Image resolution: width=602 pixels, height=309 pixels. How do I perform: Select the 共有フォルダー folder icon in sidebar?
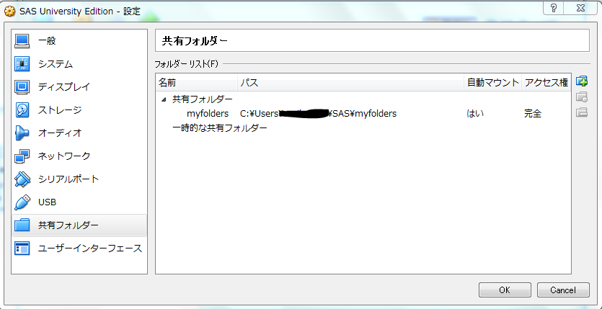[x=22, y=225]
